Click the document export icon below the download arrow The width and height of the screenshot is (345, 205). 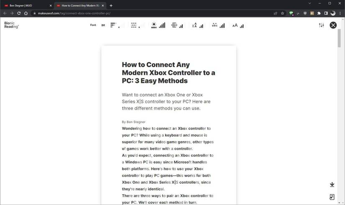coord(332,197)
